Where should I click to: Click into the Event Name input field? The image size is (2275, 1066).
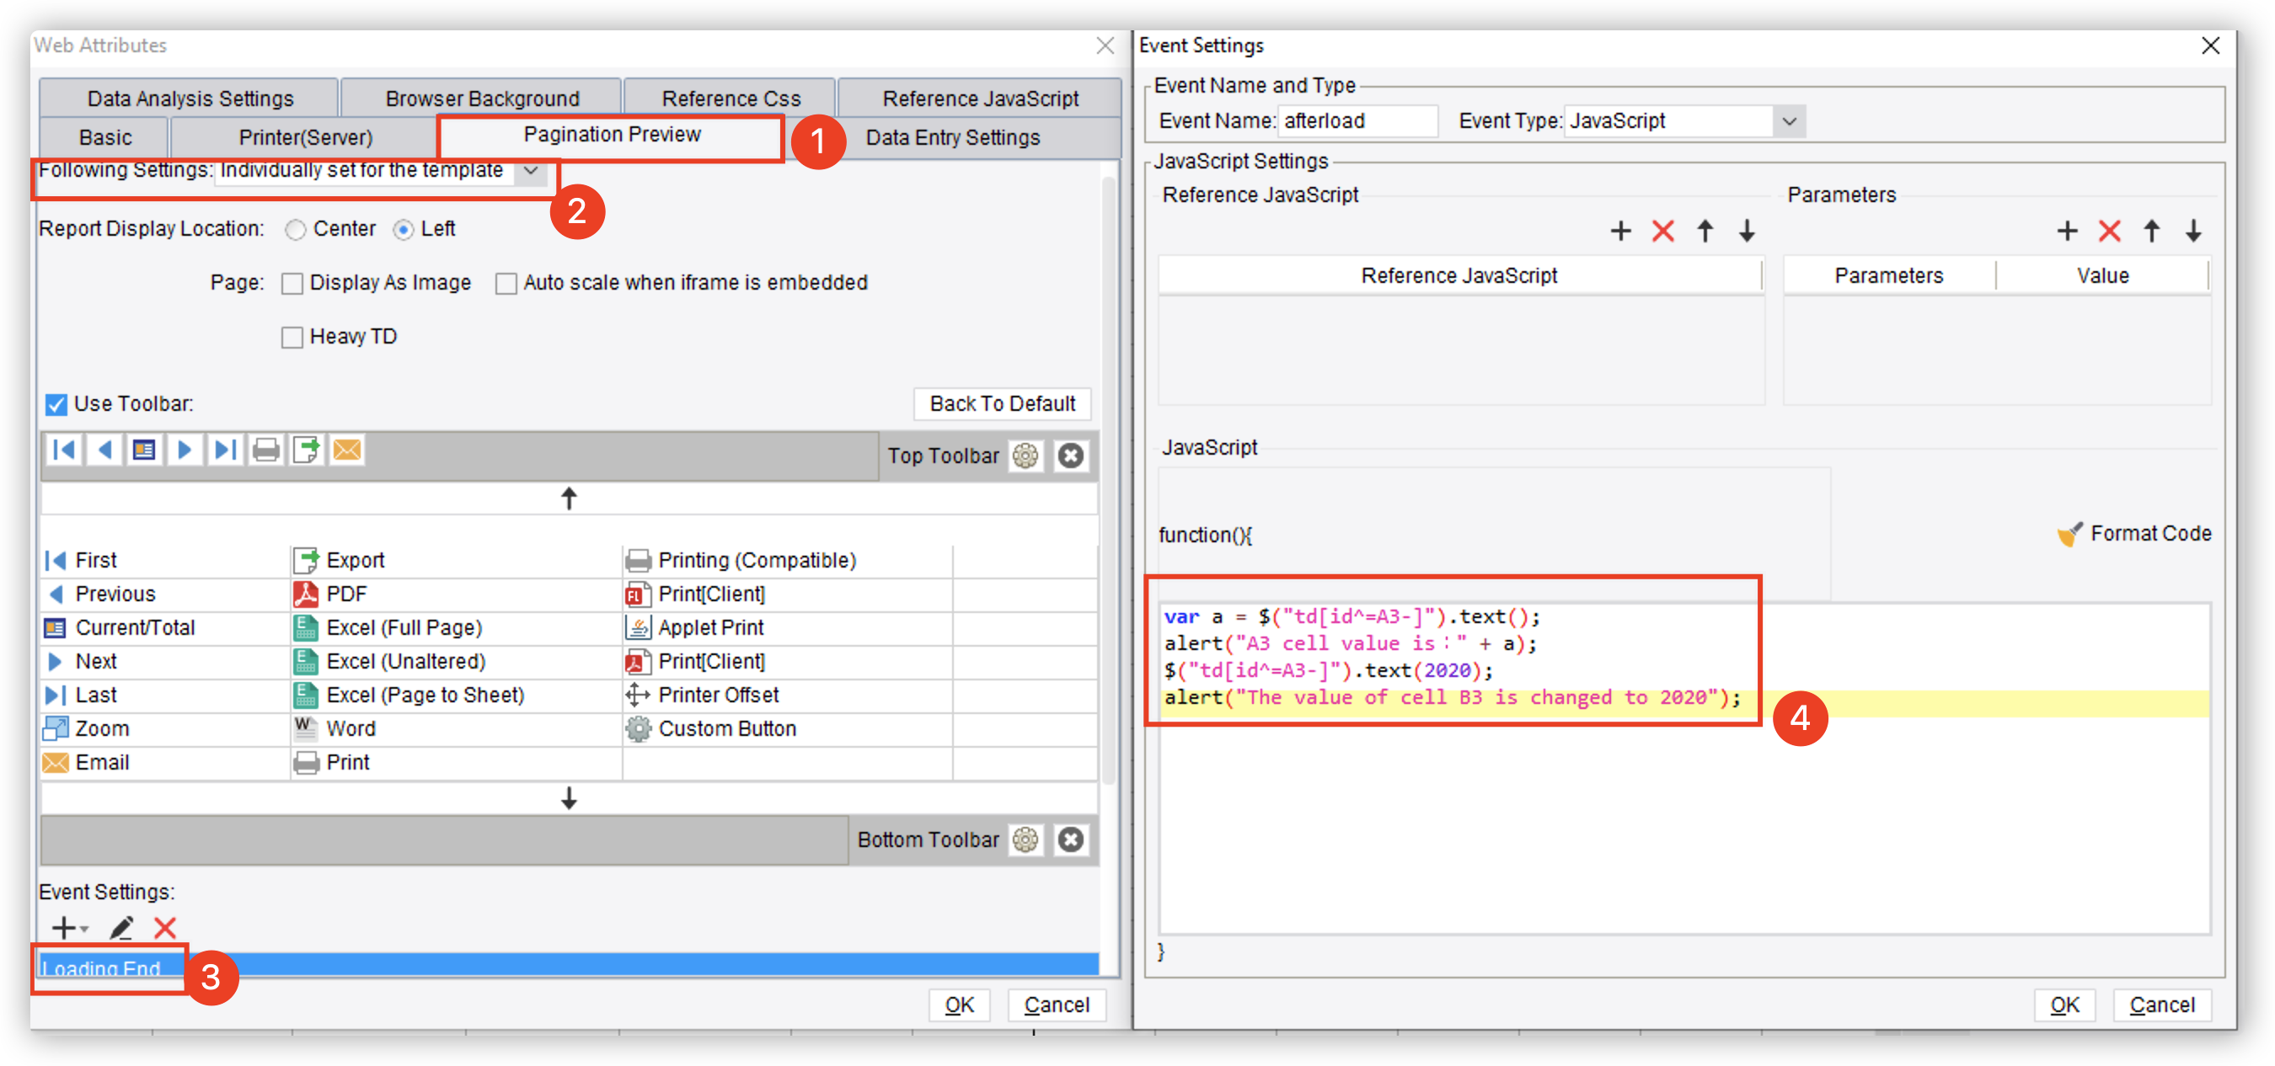click(1357, 121)
